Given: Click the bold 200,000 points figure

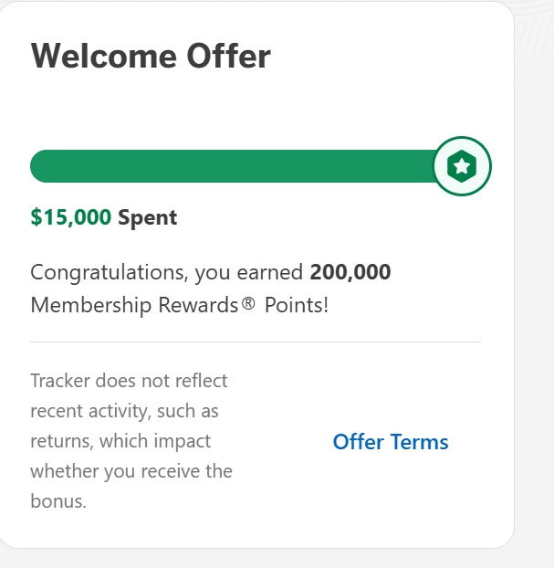Looking at the screenshot, I should coord(350,272).
